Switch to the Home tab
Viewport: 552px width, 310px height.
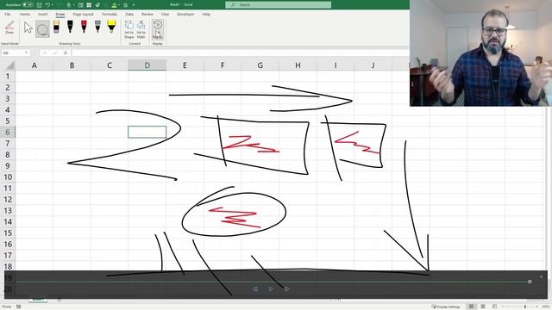25,14
